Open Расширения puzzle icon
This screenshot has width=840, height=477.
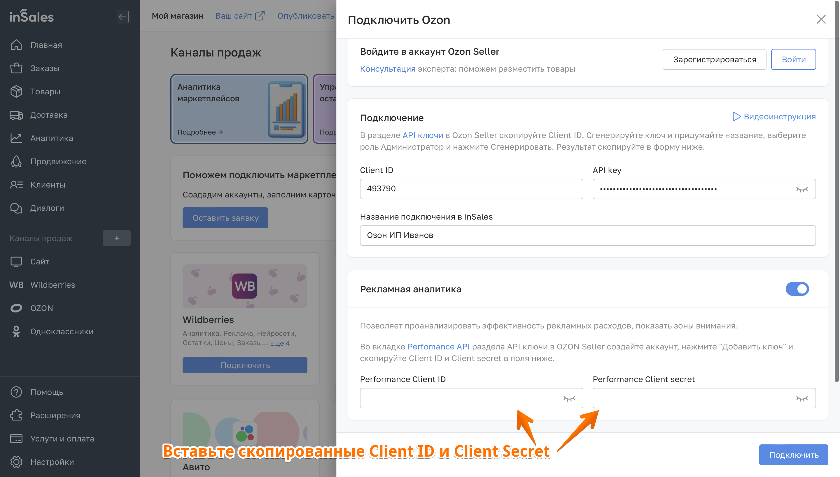point(16,415)
